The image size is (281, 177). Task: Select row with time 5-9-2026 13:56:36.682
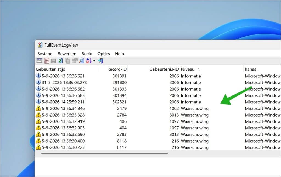click(x=158, y=89)
